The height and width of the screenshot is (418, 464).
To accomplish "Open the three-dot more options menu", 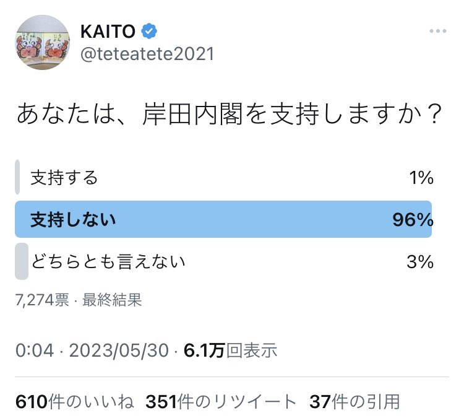I will (437, 31).
